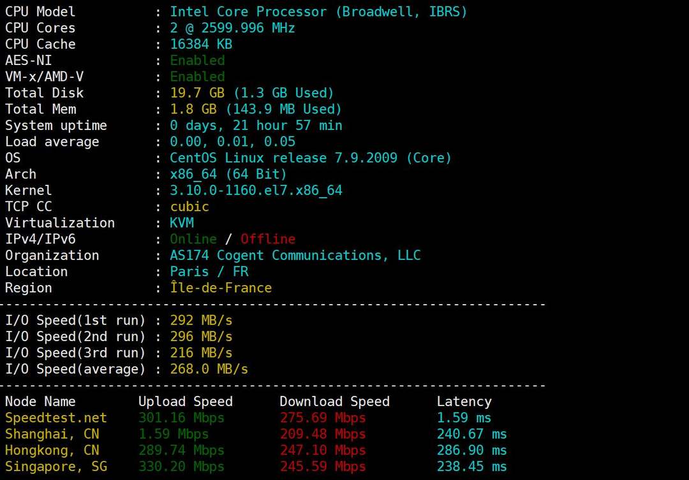This screenshot has width=689, height=480.
Task: Click the cubic TCP CC value
Action: 189,207
